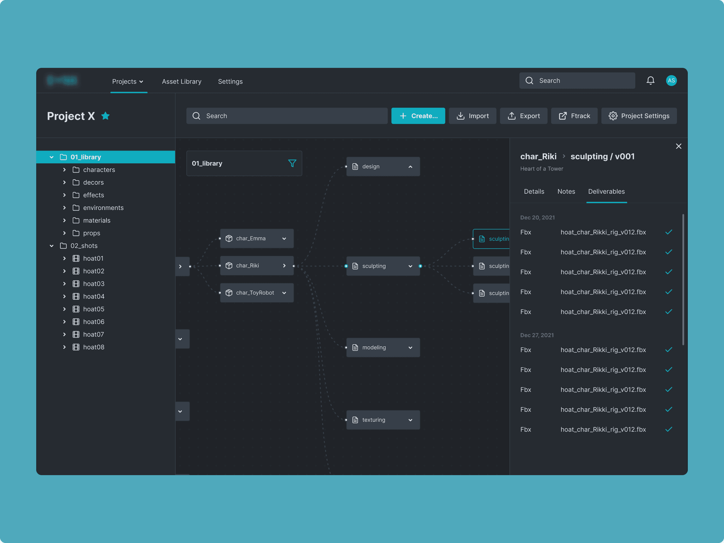The width and height of the screenshot is (724, 543).
Task: Click the notification bell icon
Action: (x=650, y=81)
